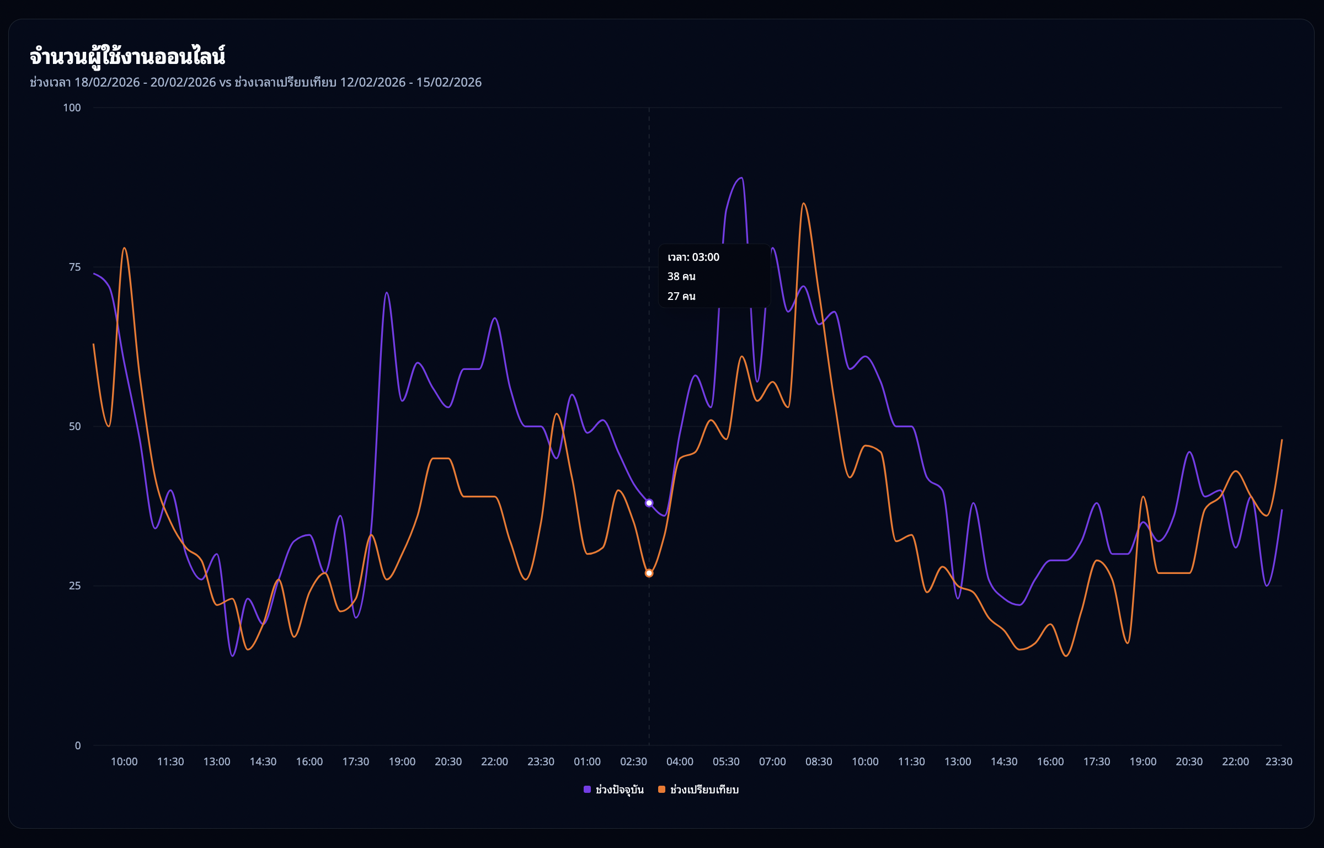This screenshot has height=848, width=1324.
Task: Toggle the ช่วงปัจจุบัน legend label
Action: point(620,790)
